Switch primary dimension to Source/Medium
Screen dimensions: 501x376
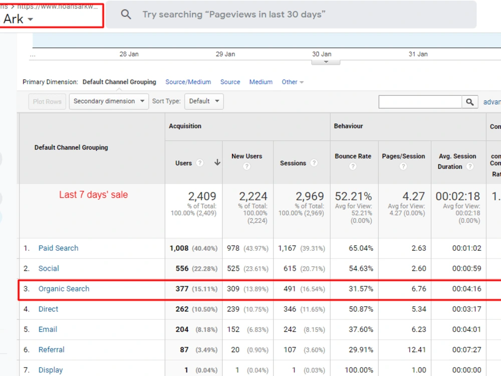188,82
